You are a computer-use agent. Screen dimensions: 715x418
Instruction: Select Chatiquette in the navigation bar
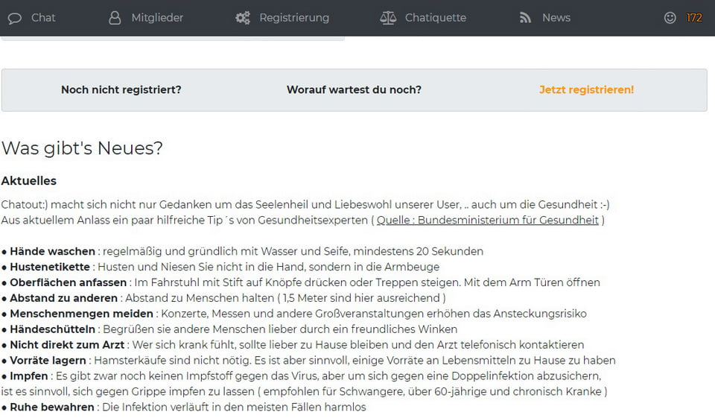[x=436, y=18]
